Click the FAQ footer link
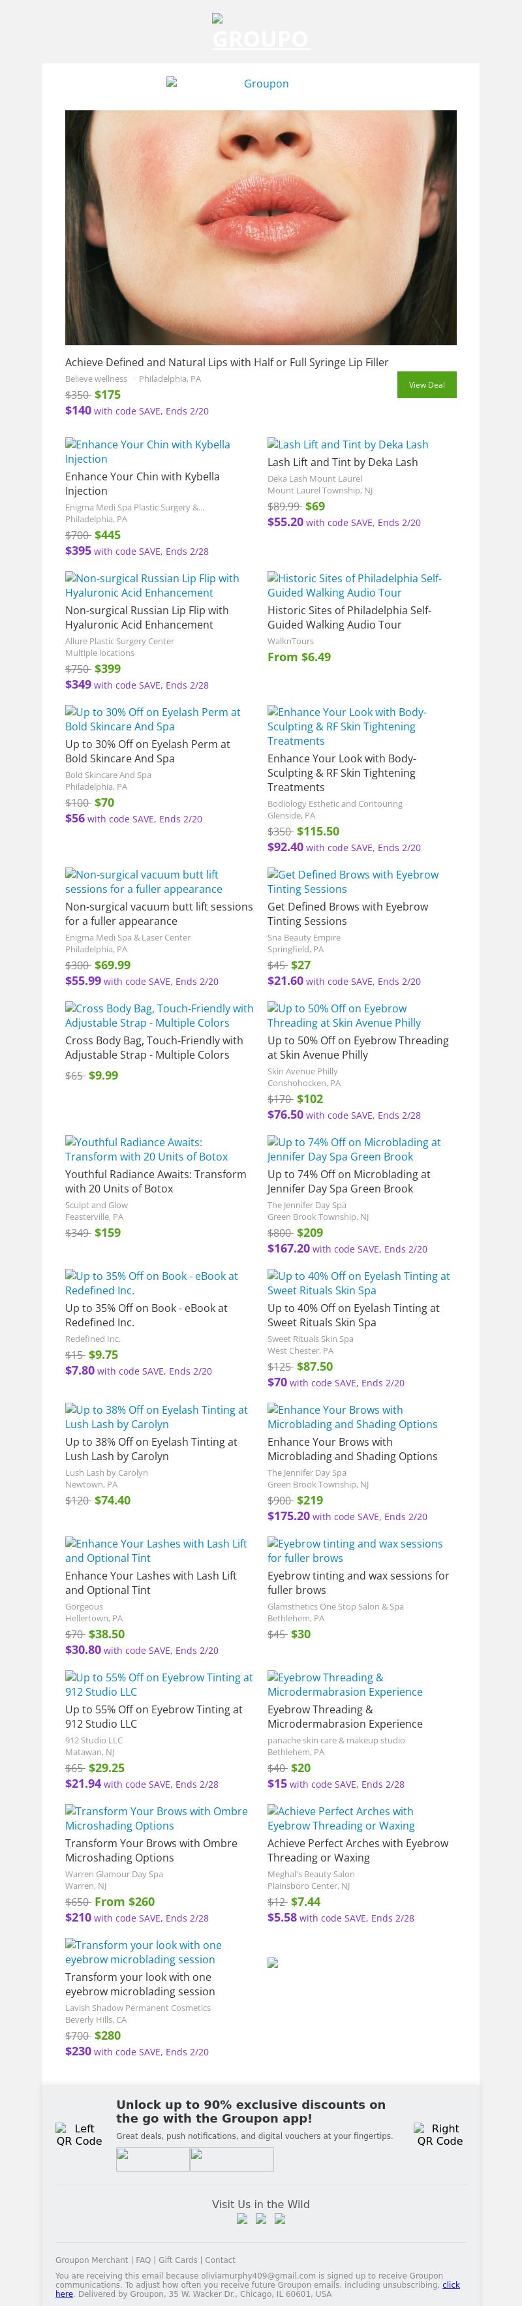The image size is (522, 2306). (x=144, y=2260)
